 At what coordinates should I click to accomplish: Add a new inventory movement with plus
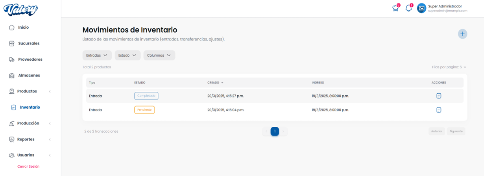pyautogui.click(x=462, y=34)
